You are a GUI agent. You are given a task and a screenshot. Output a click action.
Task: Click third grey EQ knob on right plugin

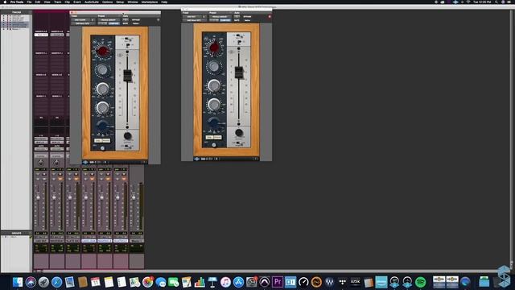[214, 85]
